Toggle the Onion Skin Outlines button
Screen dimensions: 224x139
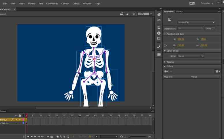click(61, 137)
